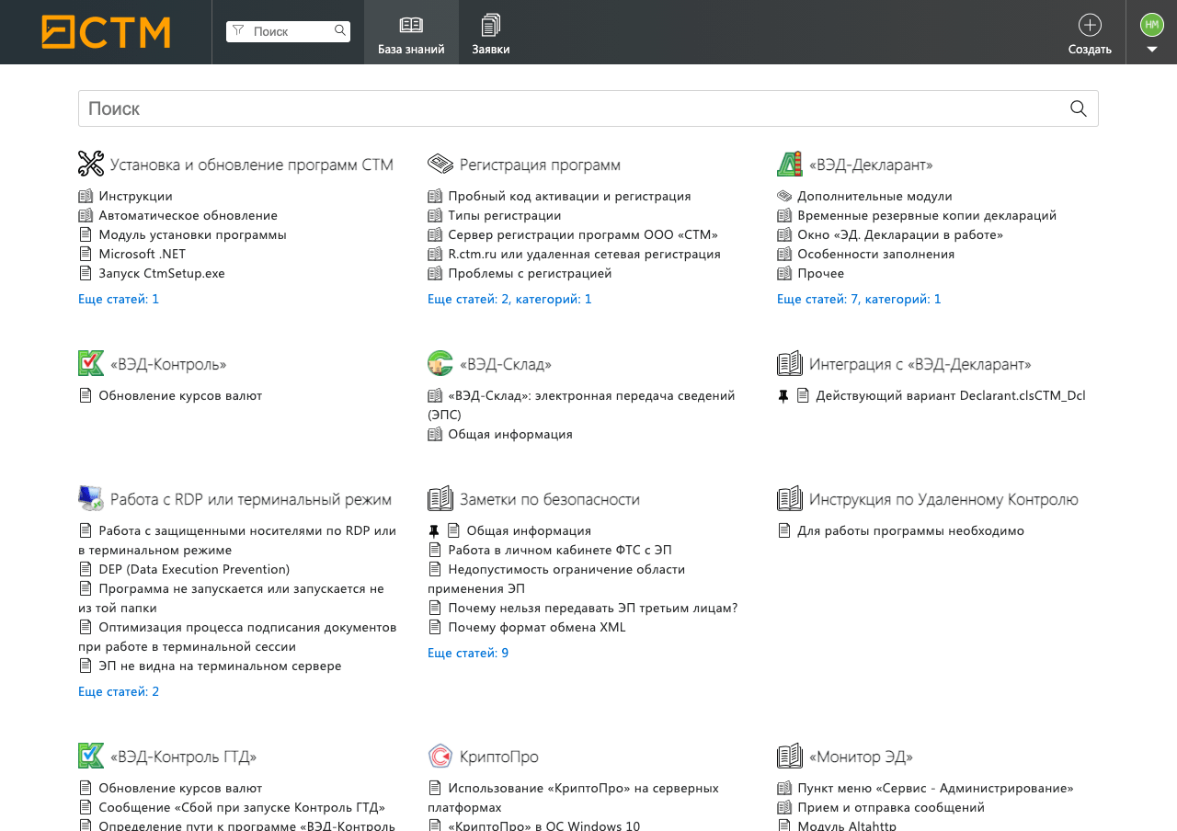Click the magnifier icon in header search
Viewport: 1177px width, 831px height.
340,31
